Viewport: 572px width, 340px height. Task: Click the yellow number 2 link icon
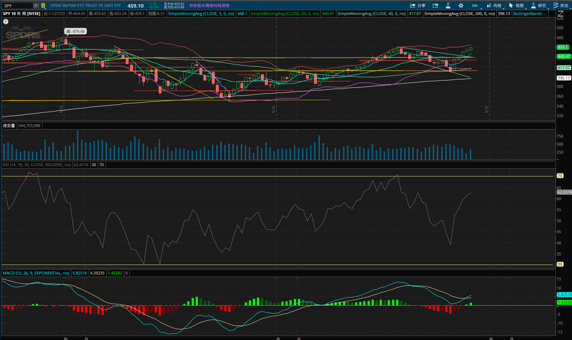click(x=43, y=5)
